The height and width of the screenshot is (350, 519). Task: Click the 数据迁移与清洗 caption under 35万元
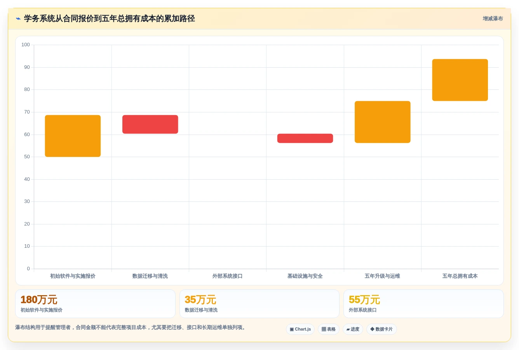pos(201,310)
